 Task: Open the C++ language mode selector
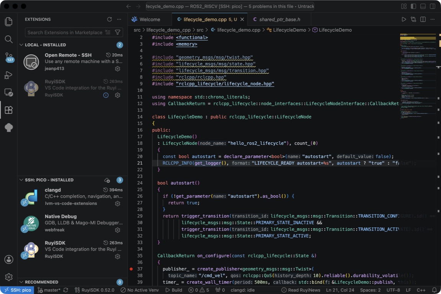click(x=421, y=290)
